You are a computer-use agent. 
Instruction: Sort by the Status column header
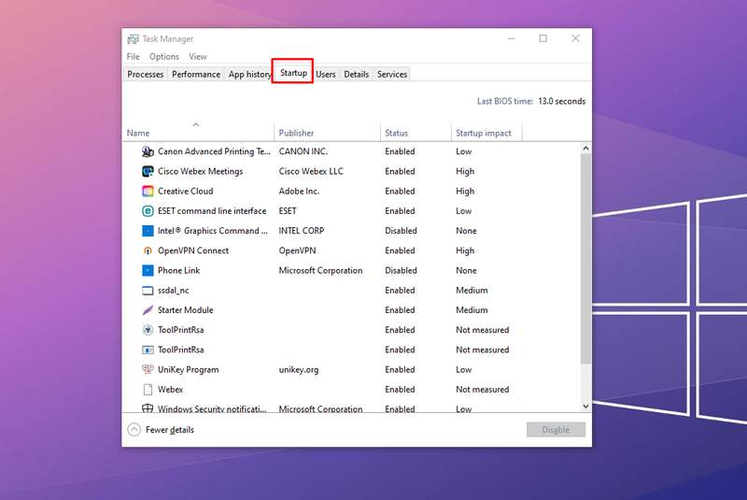[x=416, y=132]
